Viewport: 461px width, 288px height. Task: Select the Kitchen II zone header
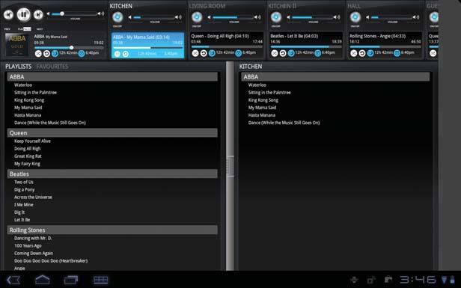click(x=282, y=6)
